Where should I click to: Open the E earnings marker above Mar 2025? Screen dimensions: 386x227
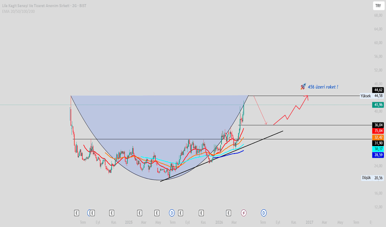pos(140,213)
